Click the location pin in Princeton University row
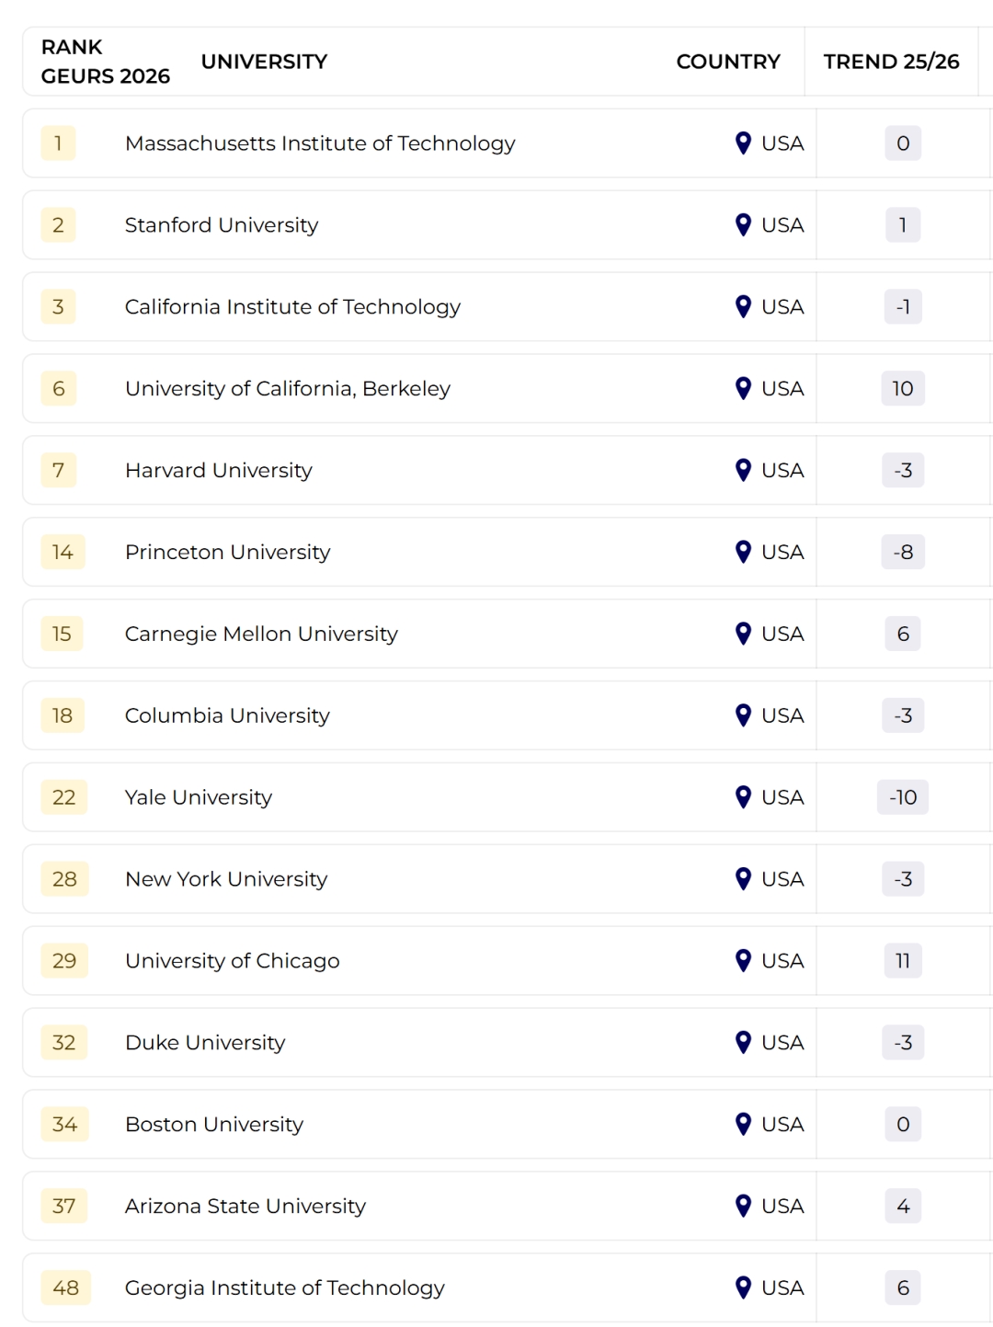Viewport: 993px width, 1327px height. pos(744,552)
